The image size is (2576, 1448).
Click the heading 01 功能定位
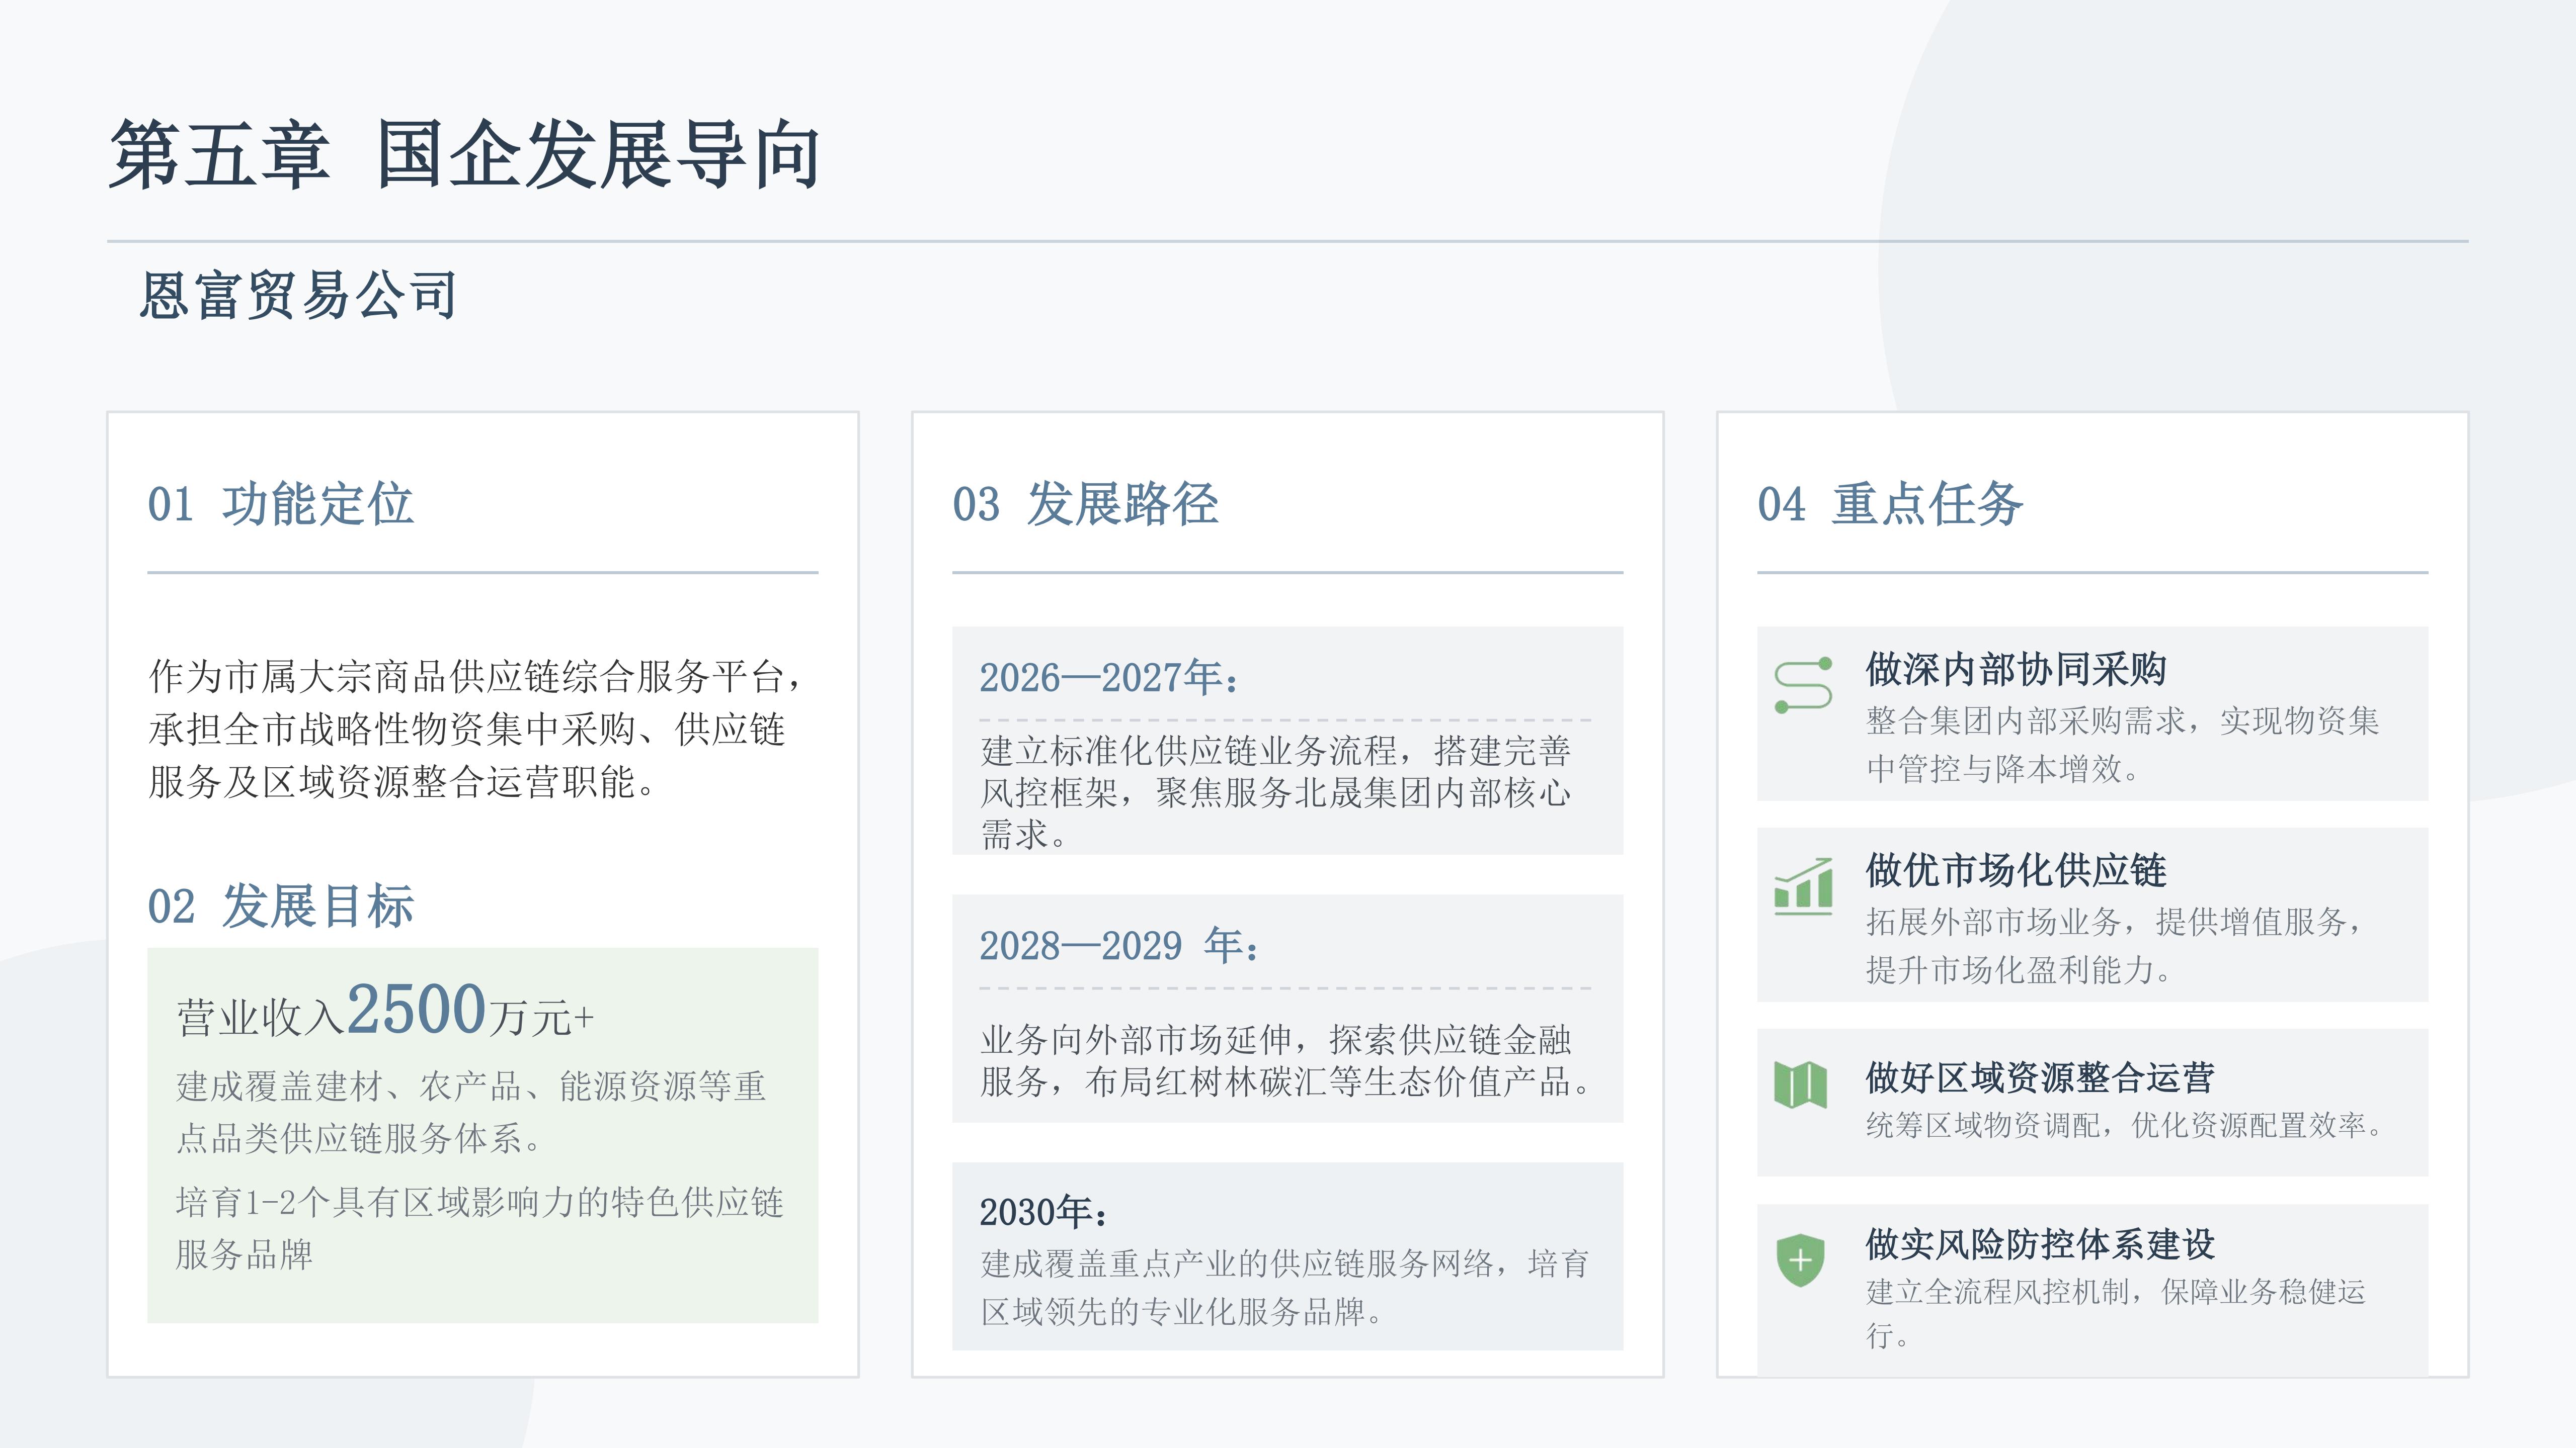(x=281, y=504)
